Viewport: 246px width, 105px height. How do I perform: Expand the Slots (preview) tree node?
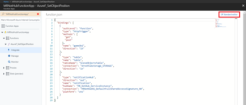(x=4, y=74)
